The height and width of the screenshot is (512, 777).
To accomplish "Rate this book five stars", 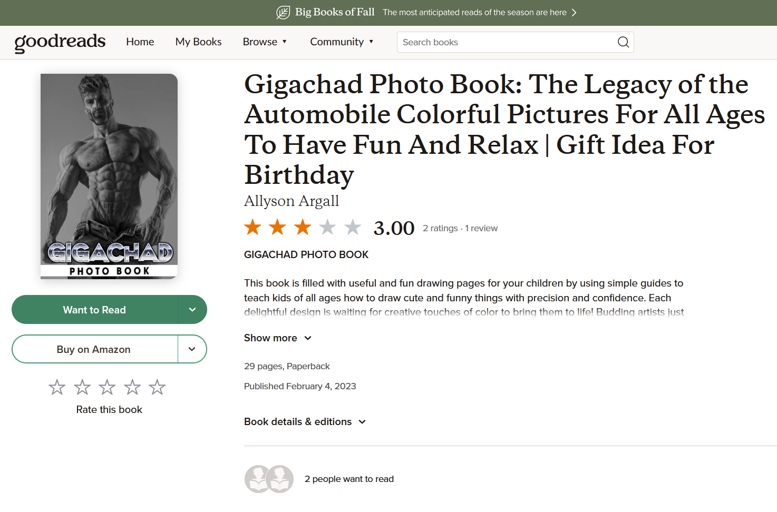I will pyautogui.click(x=157, y=387).
